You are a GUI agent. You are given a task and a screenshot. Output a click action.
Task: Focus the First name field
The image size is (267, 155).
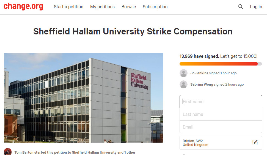tap(221, 102)
